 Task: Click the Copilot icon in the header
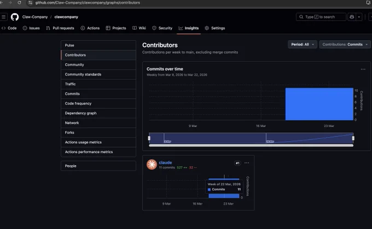(352, 17)
